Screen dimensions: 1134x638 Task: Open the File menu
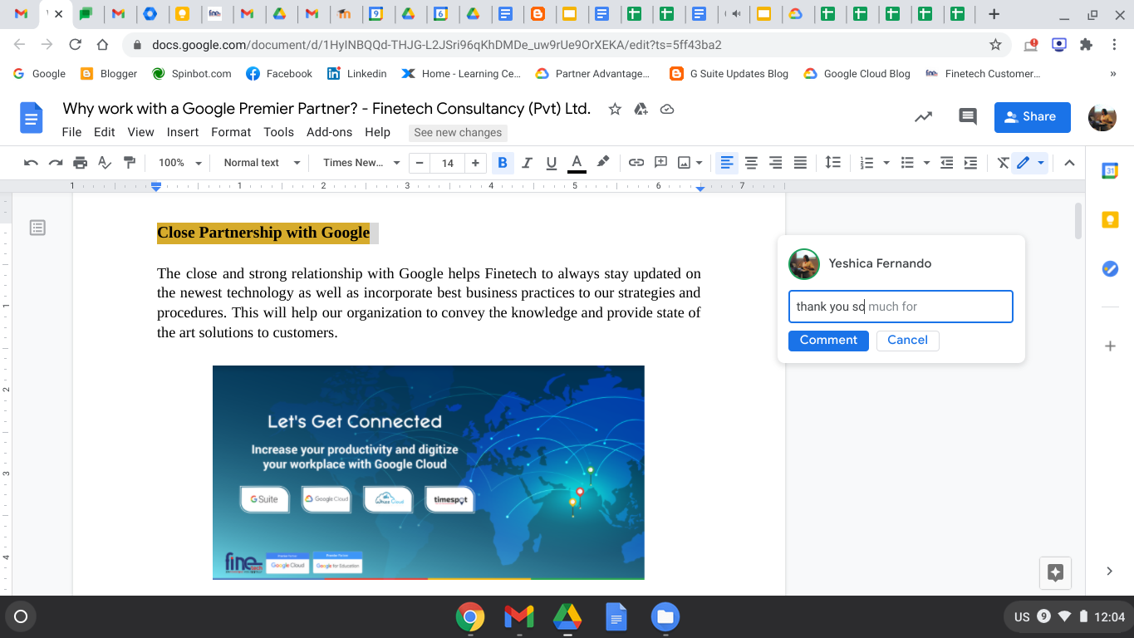point(71,132)
